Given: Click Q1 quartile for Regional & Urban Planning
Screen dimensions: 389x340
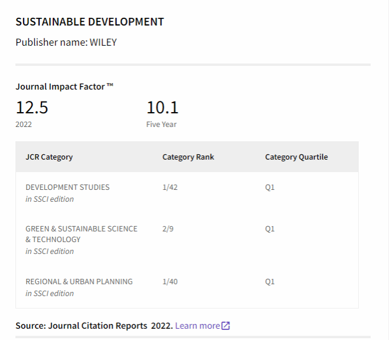Looking at the screenshot, I should pos(270,282).
